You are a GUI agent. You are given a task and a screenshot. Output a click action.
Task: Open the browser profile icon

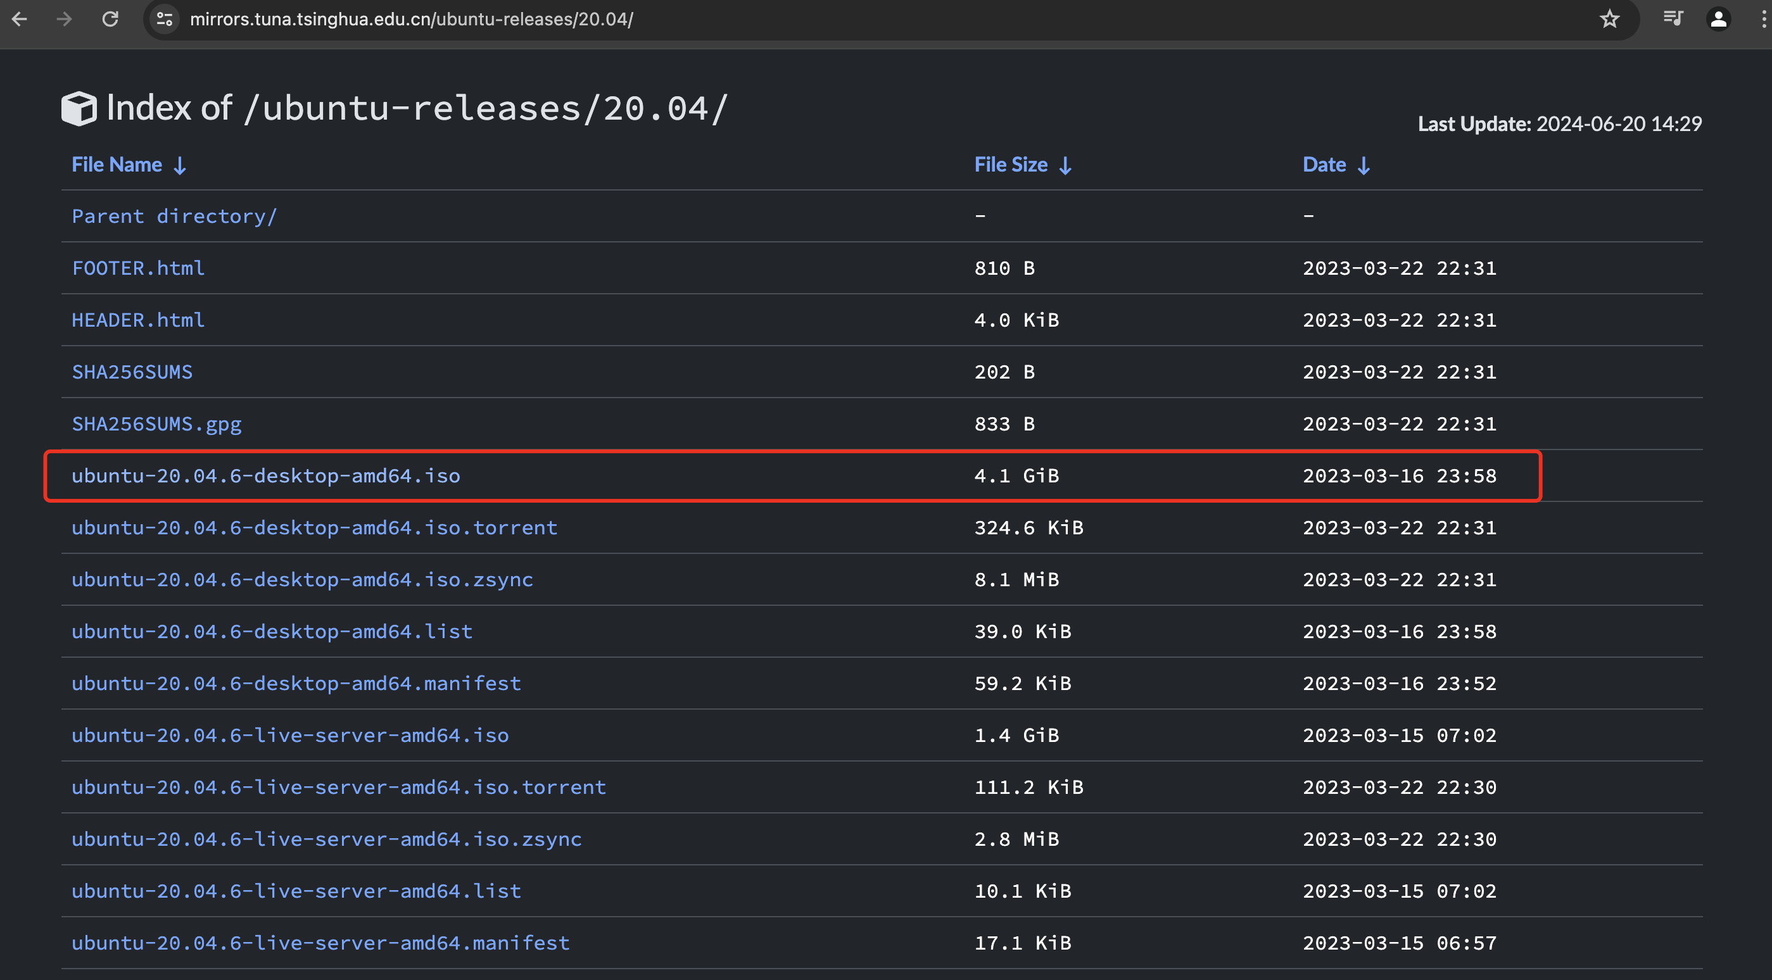1718,19
